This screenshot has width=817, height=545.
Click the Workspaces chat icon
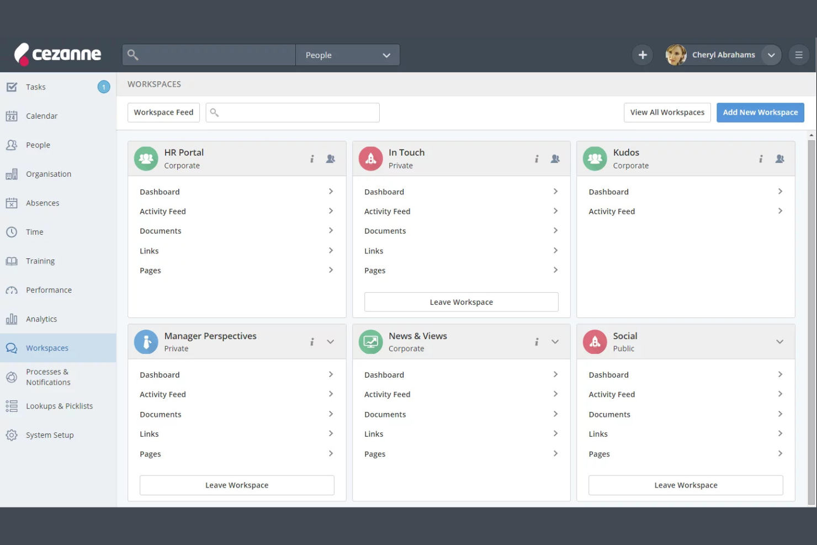click(12, 348)
